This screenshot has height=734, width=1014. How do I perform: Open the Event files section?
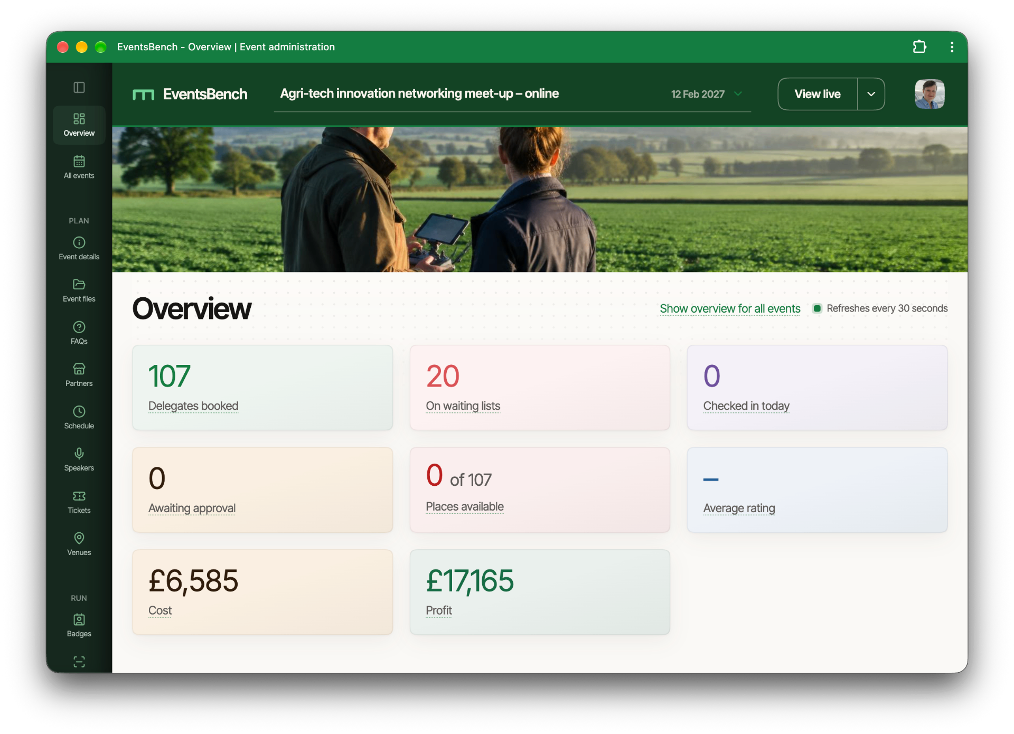(79, 291)
